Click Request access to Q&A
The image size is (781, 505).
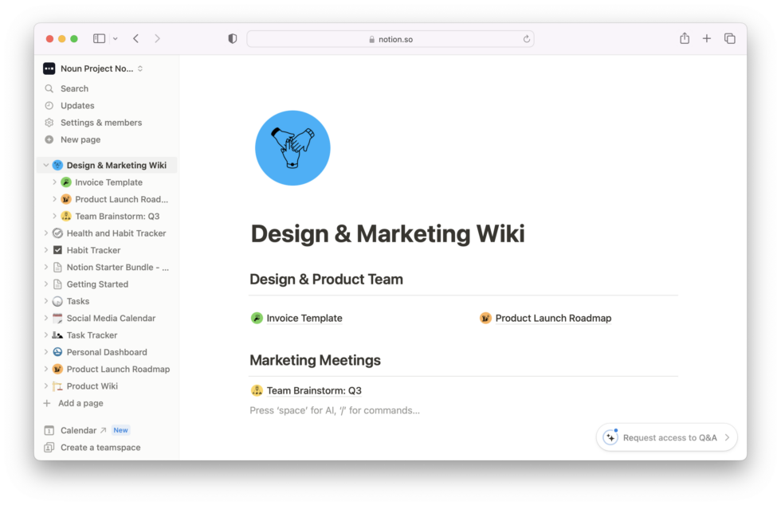(666, 437)
